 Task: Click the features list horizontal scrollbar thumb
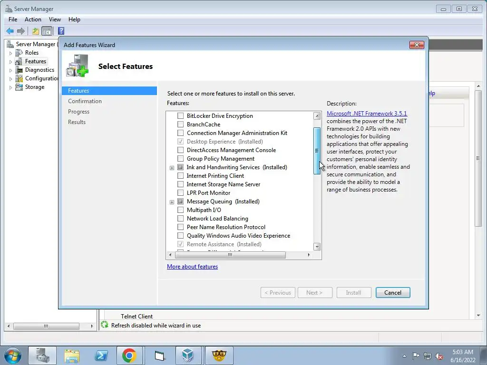[x=230, y=255]
